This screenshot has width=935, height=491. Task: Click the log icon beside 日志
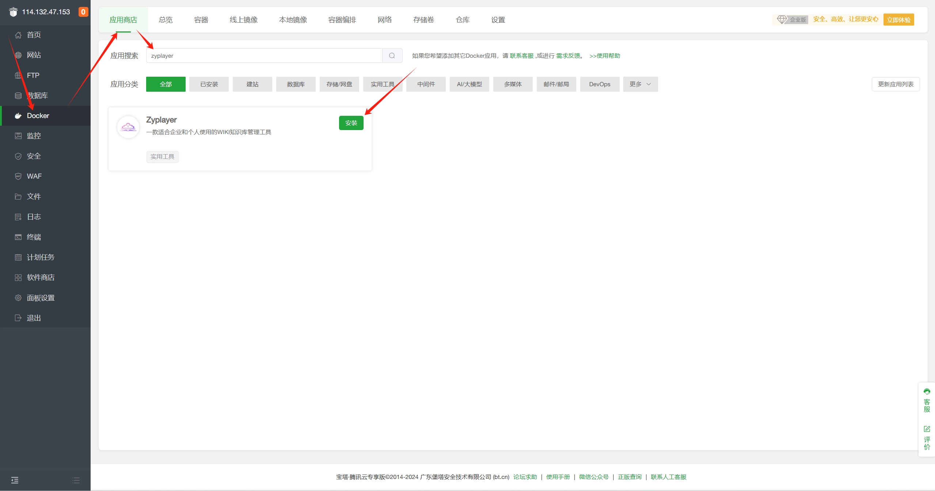[18, 217]
